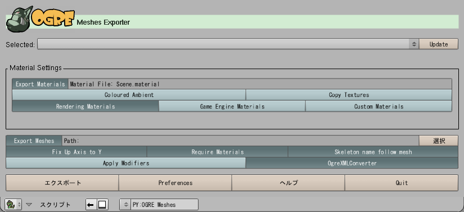Screen dimensions: 464x212
Task: Open Preferences
Action: (x=175, y=183)
